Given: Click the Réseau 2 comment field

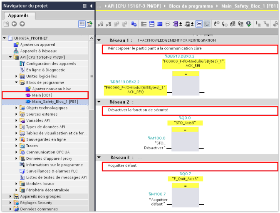Looking at the screenshot, I should (189, 111).
